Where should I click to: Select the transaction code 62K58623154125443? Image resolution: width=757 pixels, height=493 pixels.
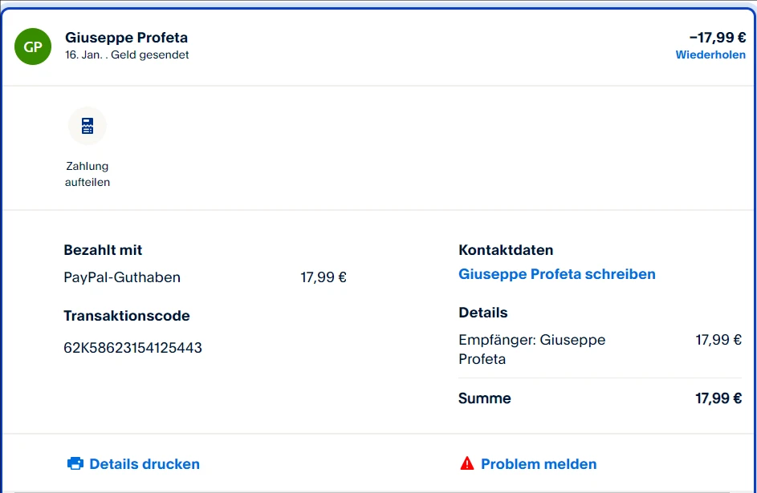[132, 348]
